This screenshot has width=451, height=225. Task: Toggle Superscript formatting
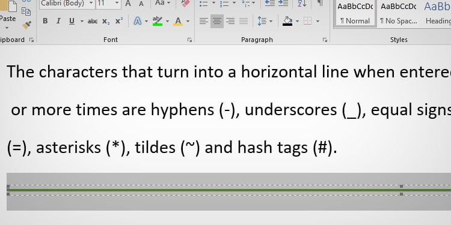click(119, 21)
